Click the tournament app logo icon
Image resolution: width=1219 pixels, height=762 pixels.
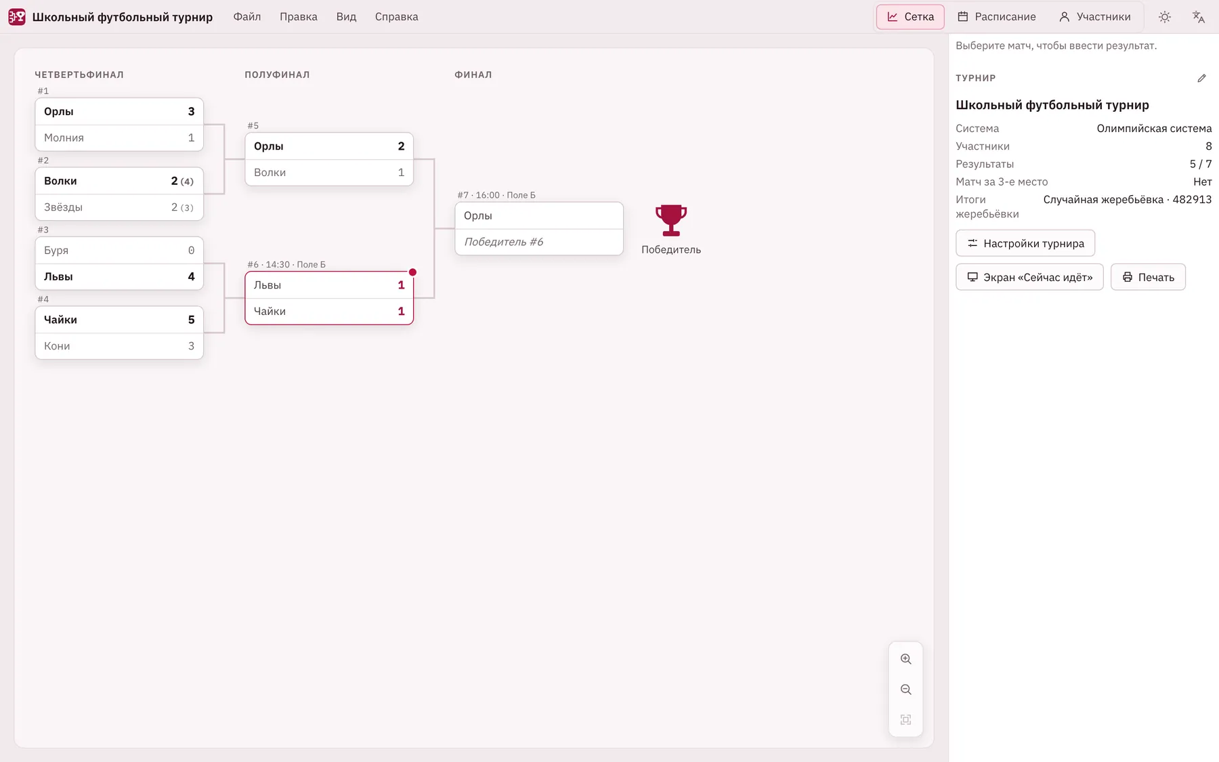pos(17,17)
